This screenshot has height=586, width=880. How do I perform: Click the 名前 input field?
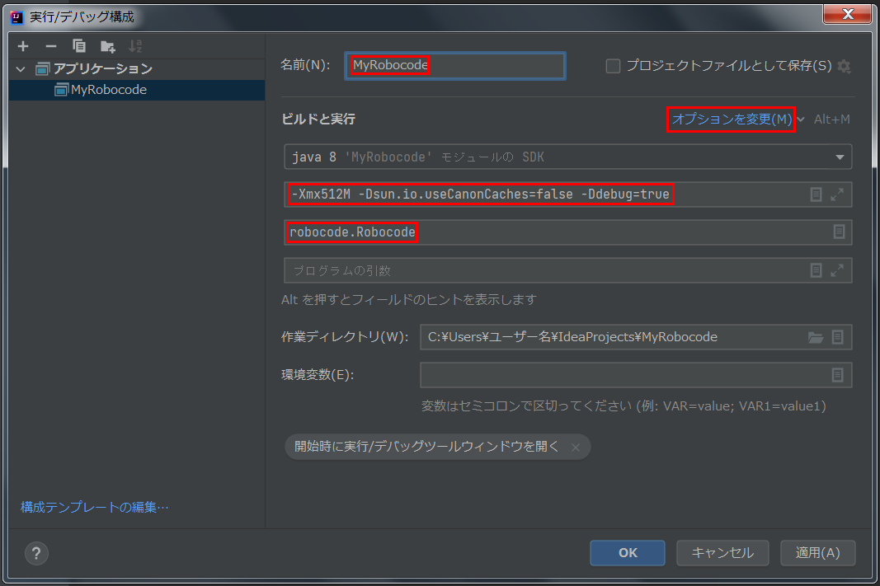(x=455, y=66)
